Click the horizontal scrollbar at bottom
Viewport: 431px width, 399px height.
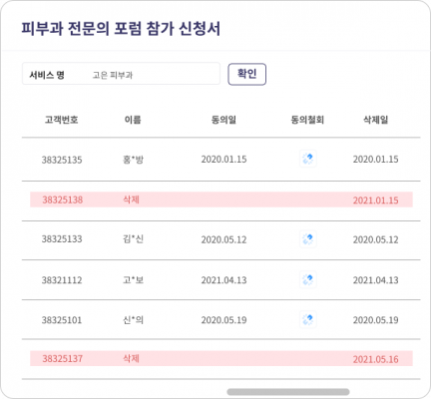[x=288, y=392]
